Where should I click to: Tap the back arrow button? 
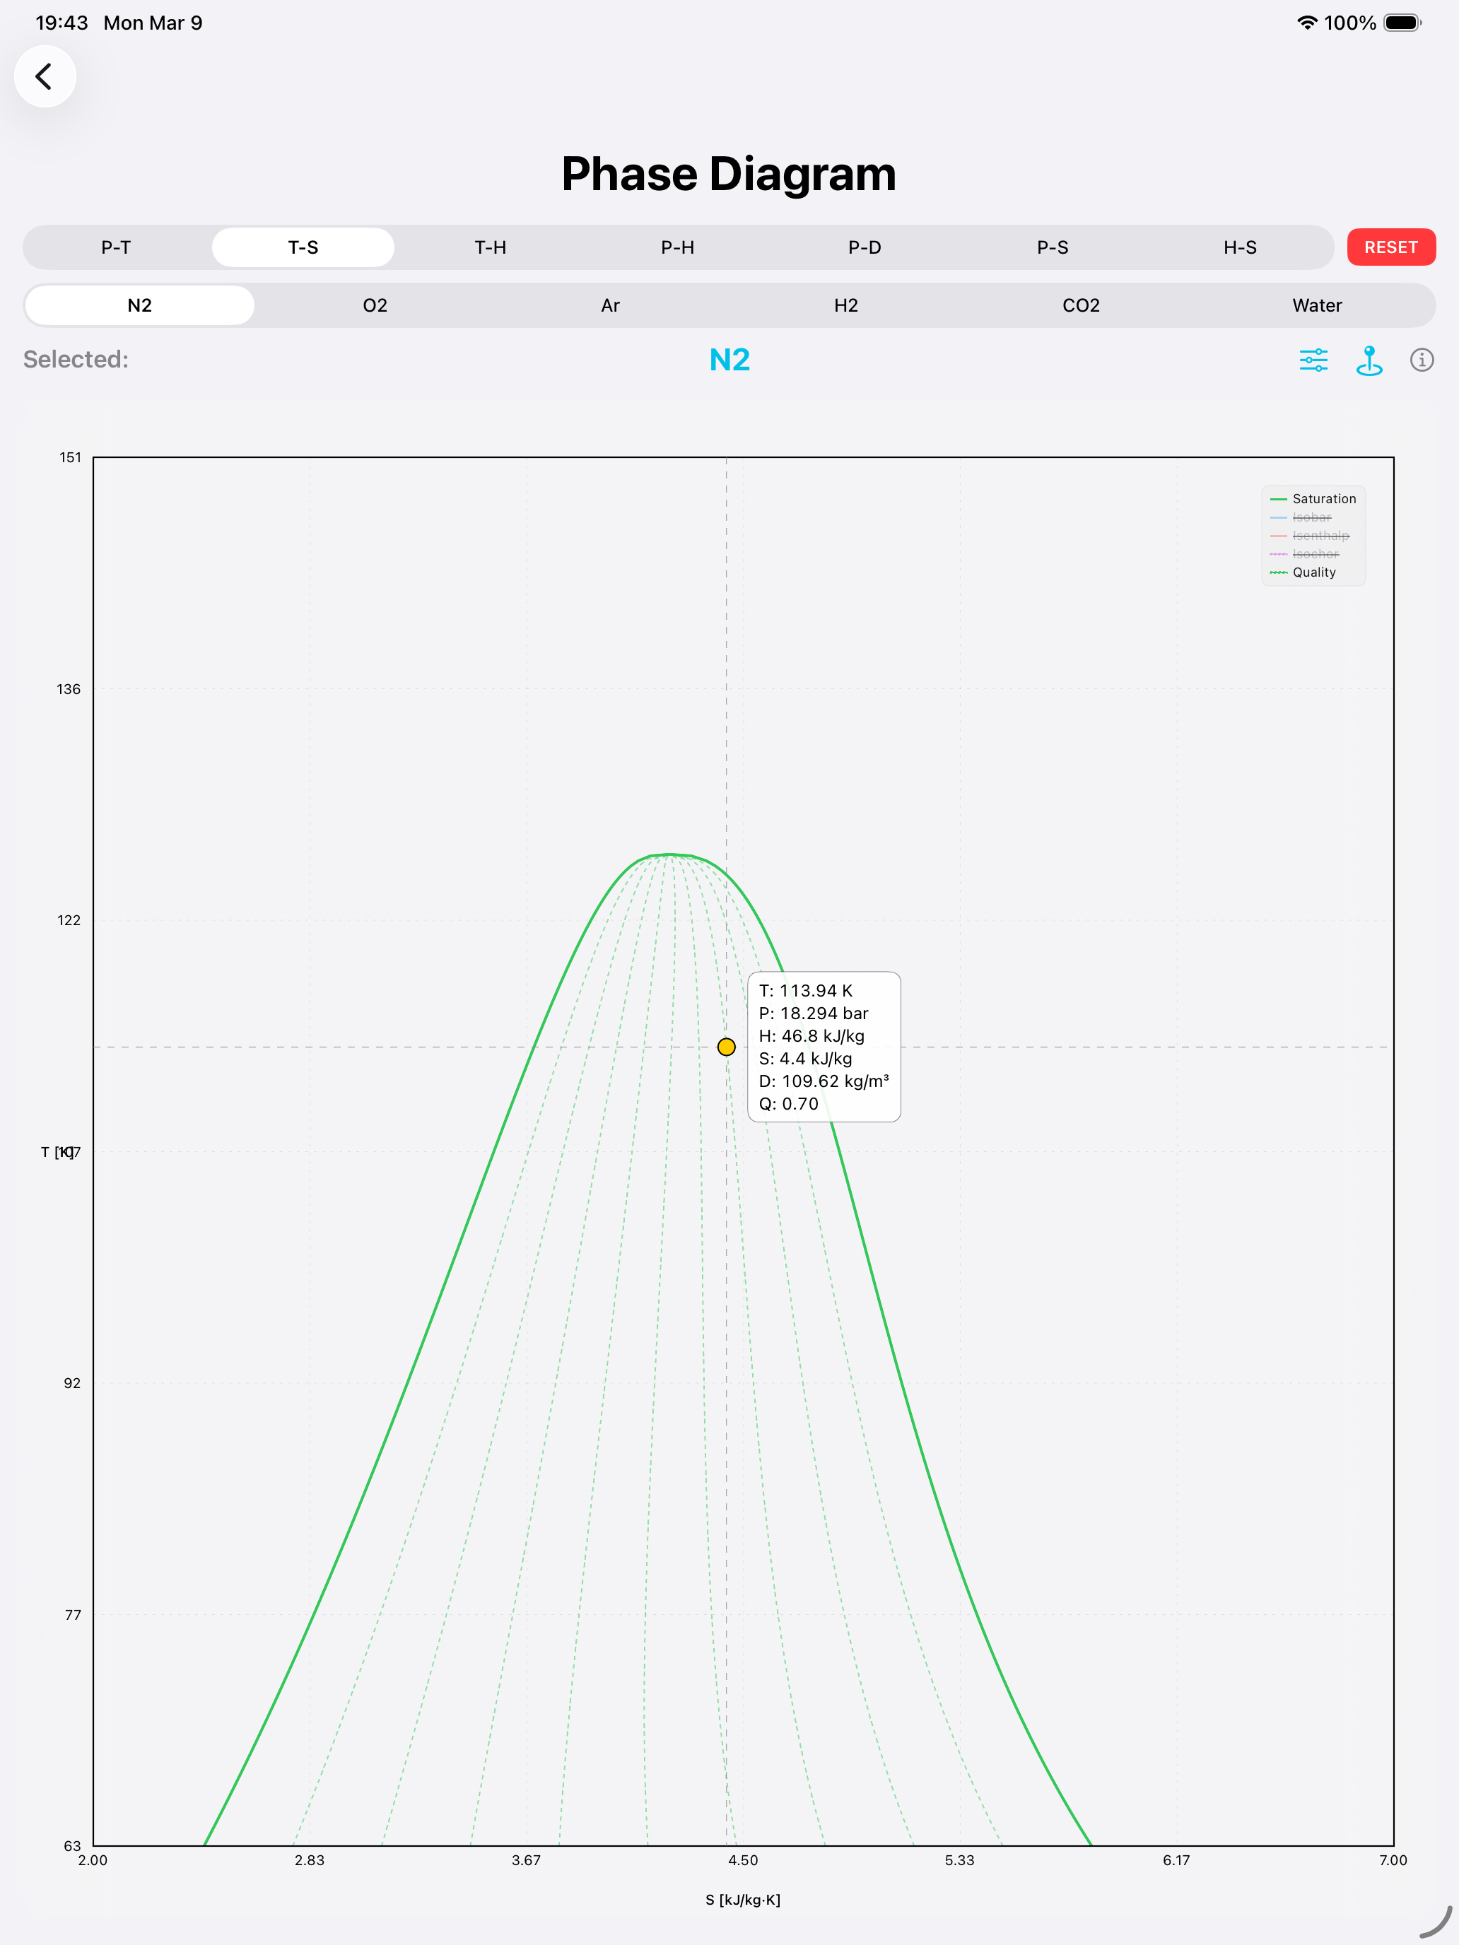pyautogui.click(x=44, y=76)
